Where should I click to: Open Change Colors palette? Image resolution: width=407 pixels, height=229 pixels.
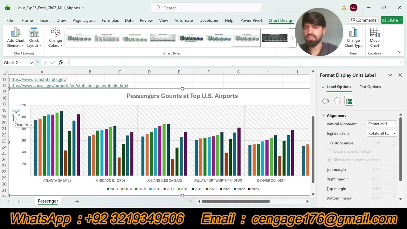coord(55,38)
